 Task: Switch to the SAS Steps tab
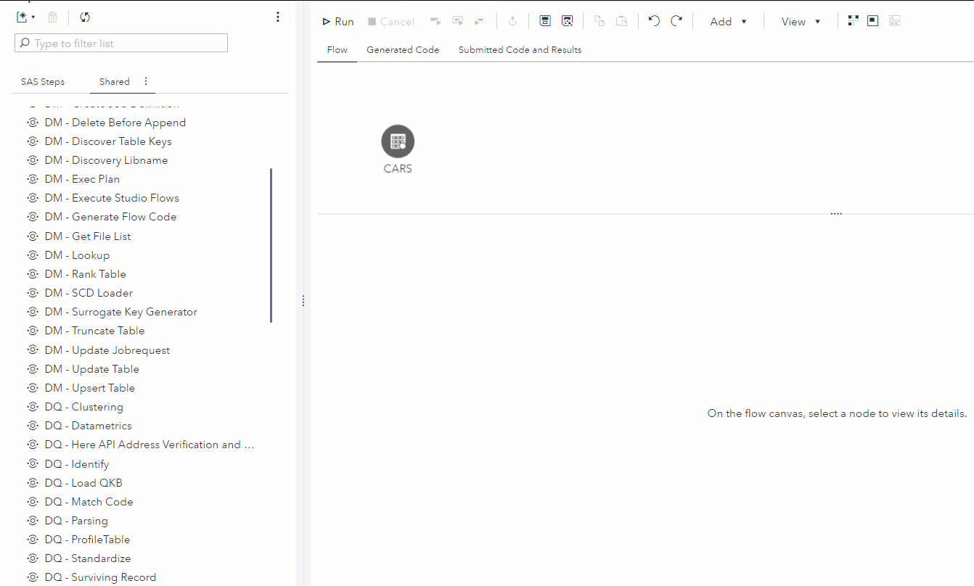(x=43, y=82)
